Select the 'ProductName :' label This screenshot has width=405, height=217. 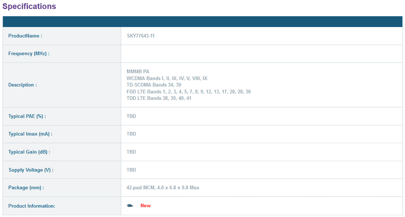pyautogui.click(x=25, y=36)
